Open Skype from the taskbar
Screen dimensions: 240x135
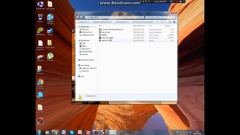click(x=72, y=132)
